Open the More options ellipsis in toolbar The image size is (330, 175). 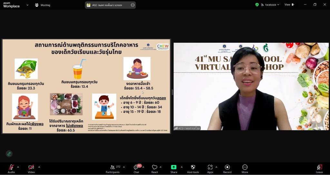pos(245,169)
